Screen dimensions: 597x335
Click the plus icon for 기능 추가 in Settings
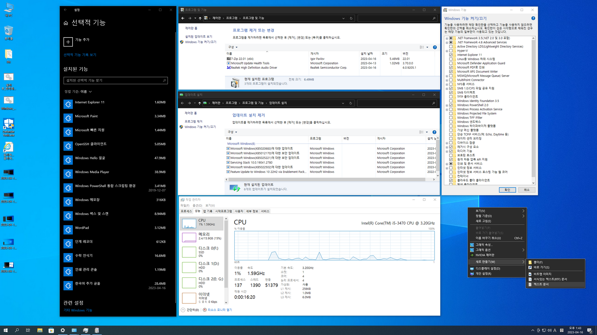pos(68,42)
